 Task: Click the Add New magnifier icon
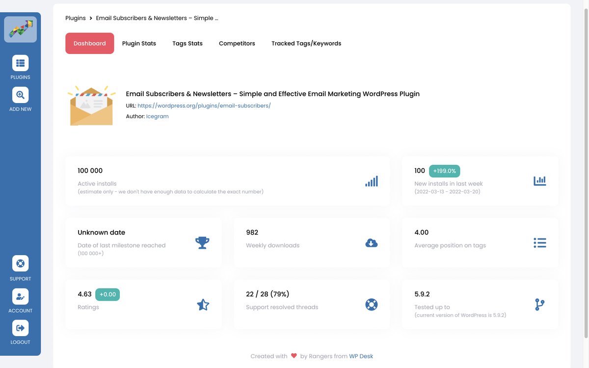click(x=20, y=95)
